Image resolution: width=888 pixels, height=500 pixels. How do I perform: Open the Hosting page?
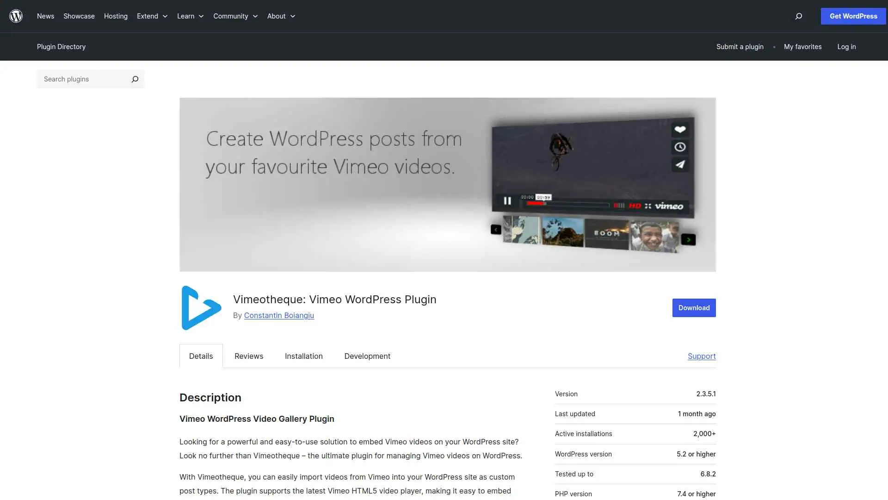116,16
